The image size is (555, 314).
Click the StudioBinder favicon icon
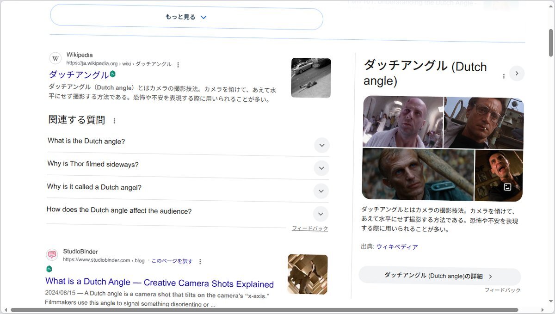tap(52, 255)
